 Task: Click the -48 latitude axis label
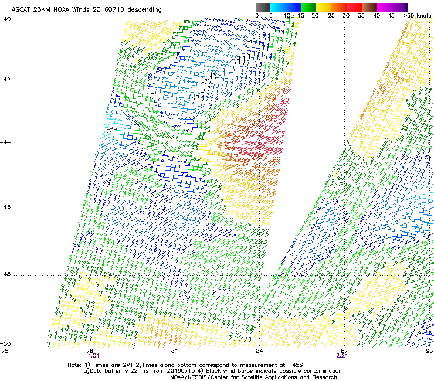click(x=5, y=274)
